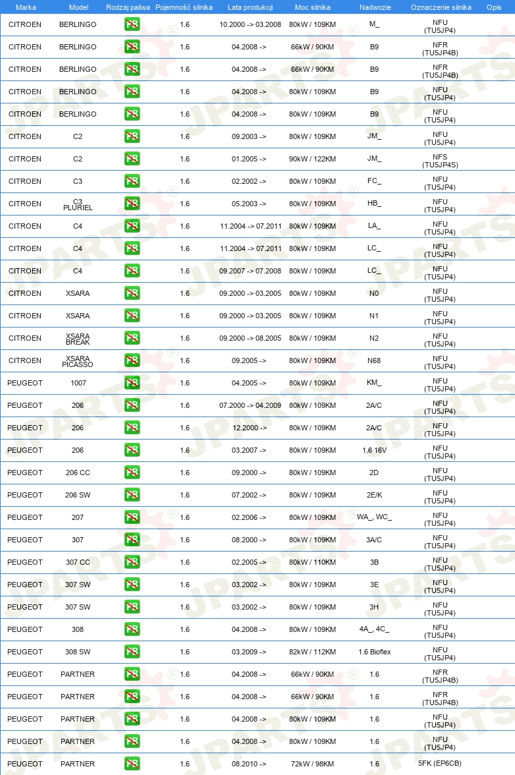This screenshot has width=515, height=775.
Task: Click the petrol fuel icon in the Berlingo 10.2000 row
Action: pyautogui.click(x=132, y=24)
